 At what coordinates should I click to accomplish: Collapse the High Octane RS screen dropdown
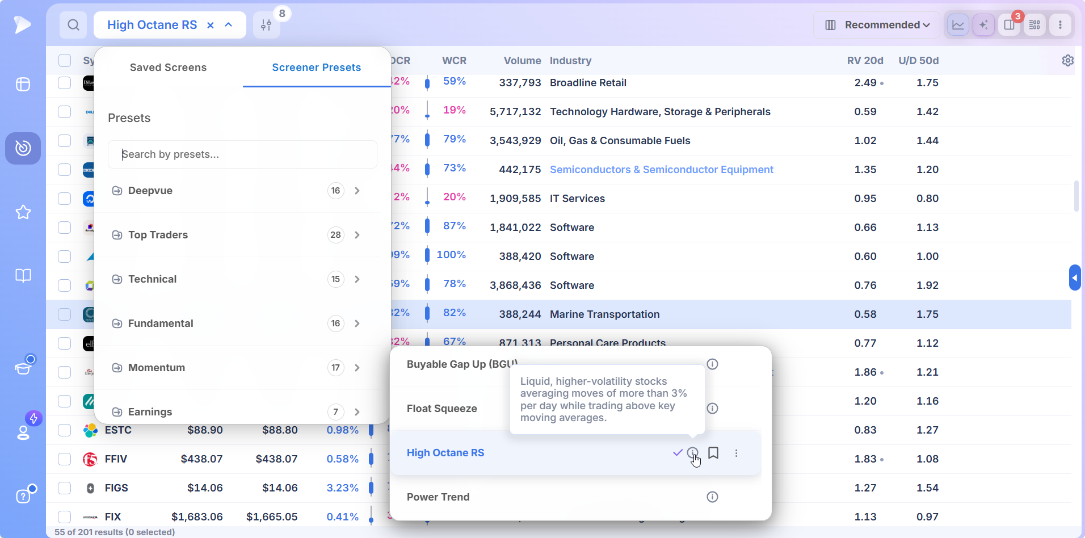tap(229, 25)
